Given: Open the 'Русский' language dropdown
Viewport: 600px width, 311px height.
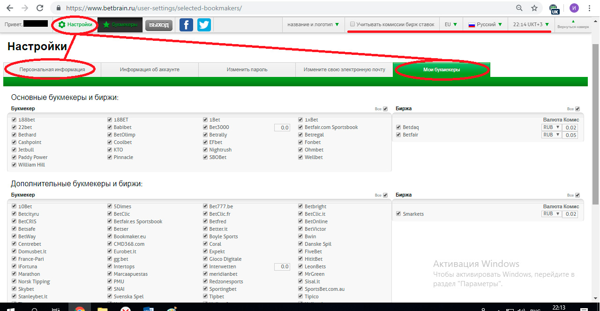Looking at the screenshot, I should pyautogui.click(x=486, y=24).
